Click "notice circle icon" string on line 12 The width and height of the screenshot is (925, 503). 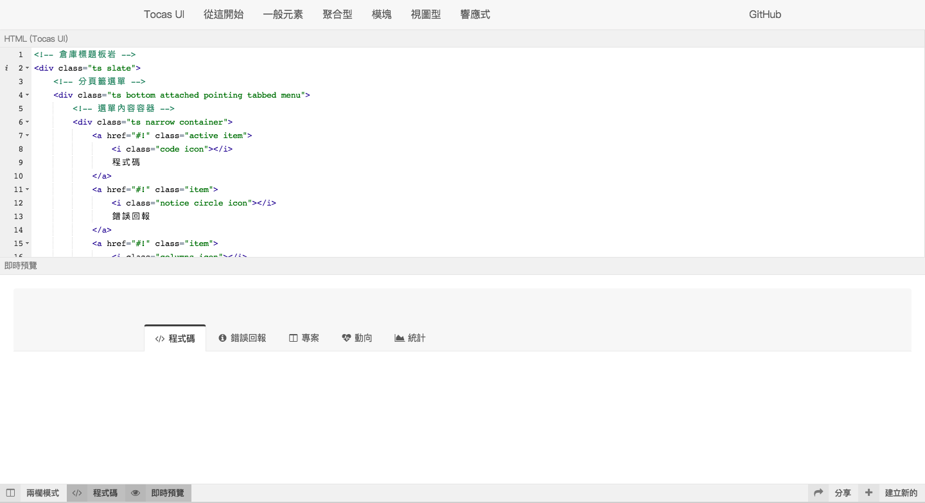[204, 203]
